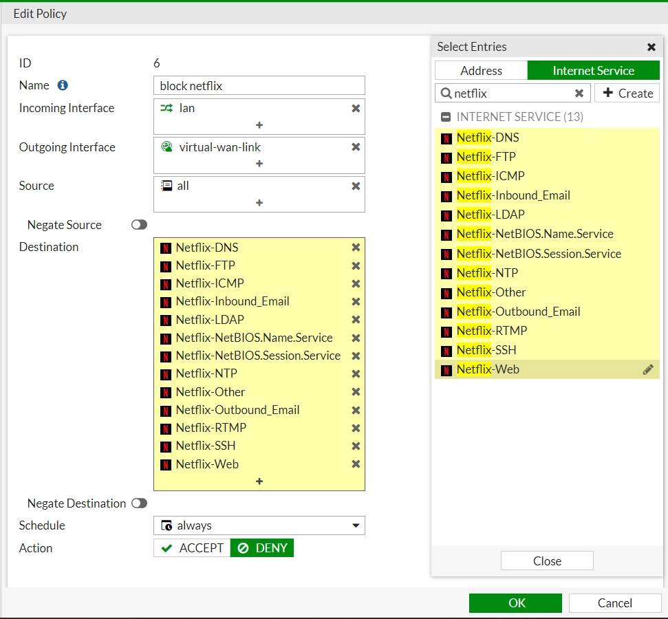Select Netflix-NTP in entries list

tap(547, 272)
